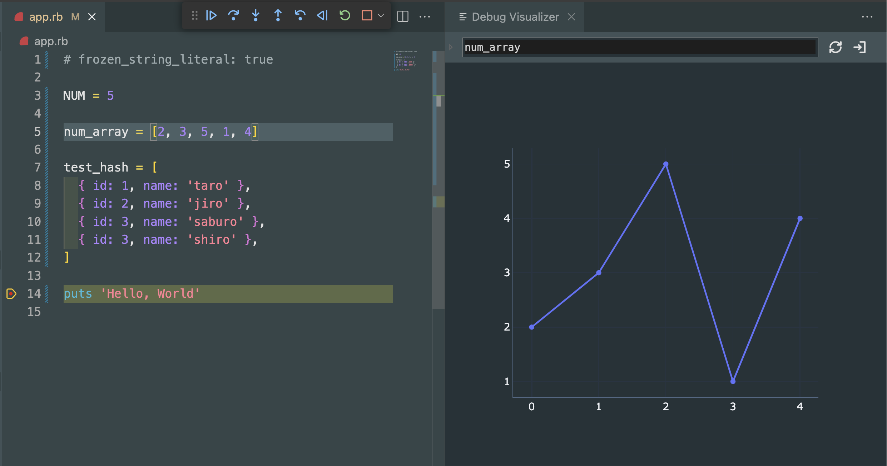
Task: Refresh the visualizer expression
Action: click(x=835, y=47)
